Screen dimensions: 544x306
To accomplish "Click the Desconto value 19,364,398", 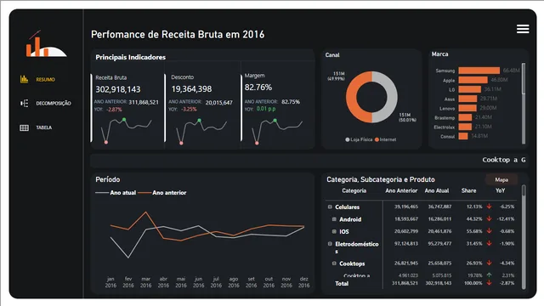I will pyautogui.click(x=191, y=89).
